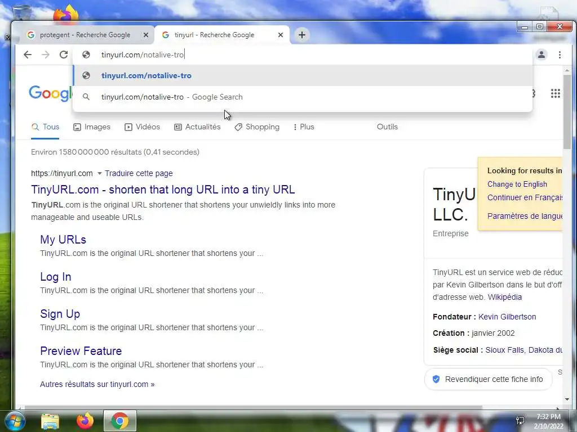577x432 pixels.
Task: Click the network icon in the system tray
Action: tap(520, 421)
